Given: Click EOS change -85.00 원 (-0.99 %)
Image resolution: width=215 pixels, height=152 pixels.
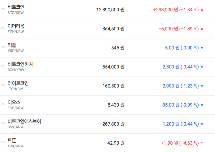Looking at the screenshot, I should click(x=180, y=105).
